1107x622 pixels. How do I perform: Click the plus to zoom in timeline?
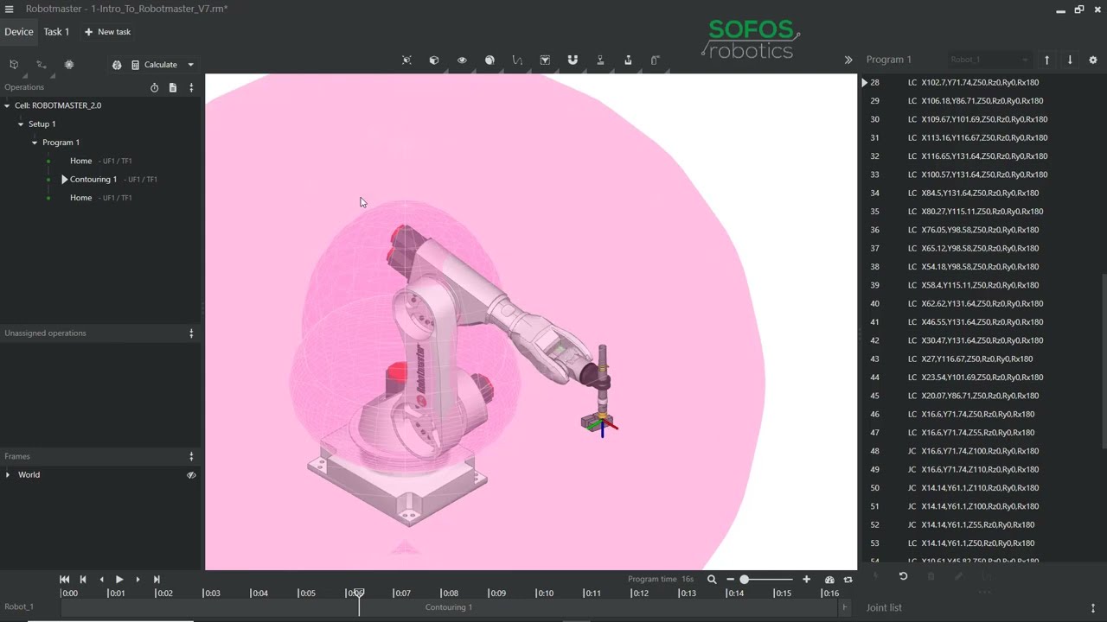[x=806, y=580]
